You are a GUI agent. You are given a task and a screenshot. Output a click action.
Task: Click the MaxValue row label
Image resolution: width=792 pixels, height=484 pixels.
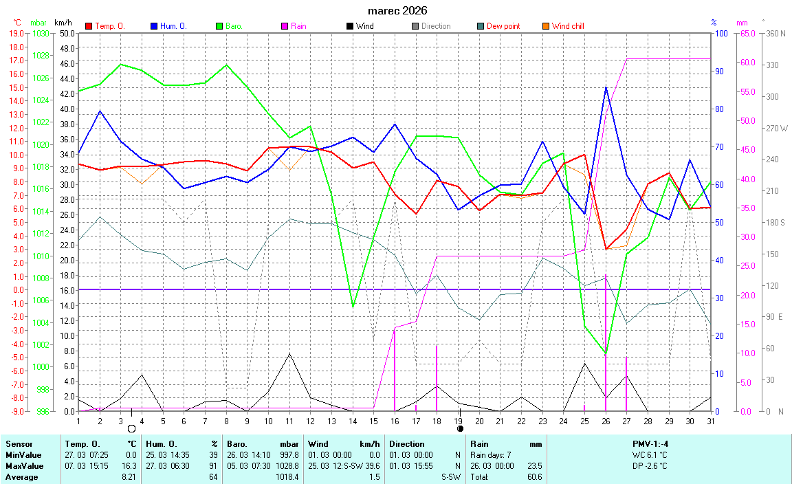point(23,466)
